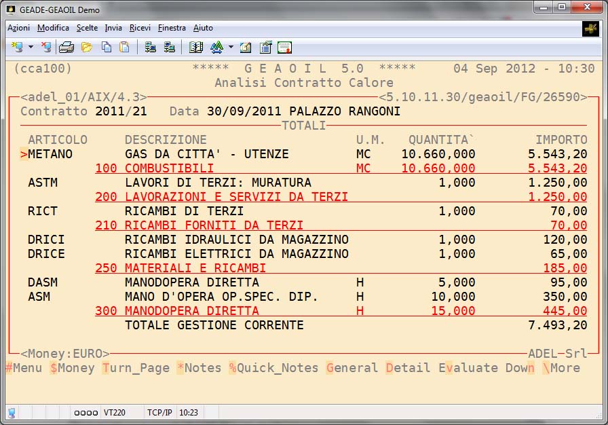Click the VT220 status bar indicator
The width and height of the screenshot is (608, 425).
[114, 412]
